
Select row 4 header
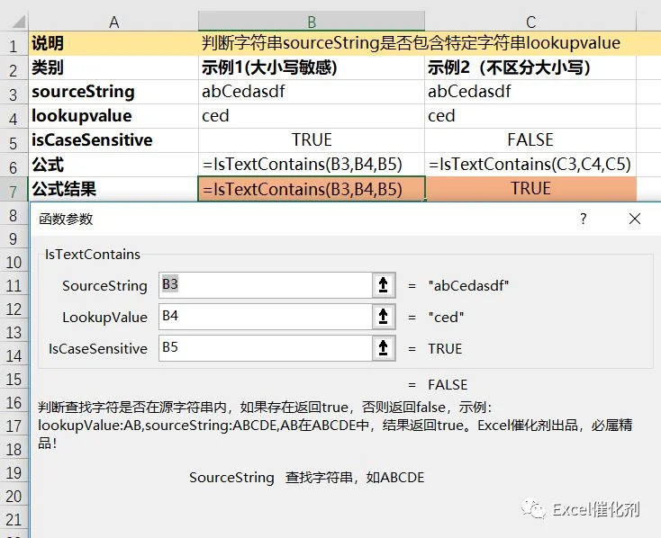[x=14, y=118]
